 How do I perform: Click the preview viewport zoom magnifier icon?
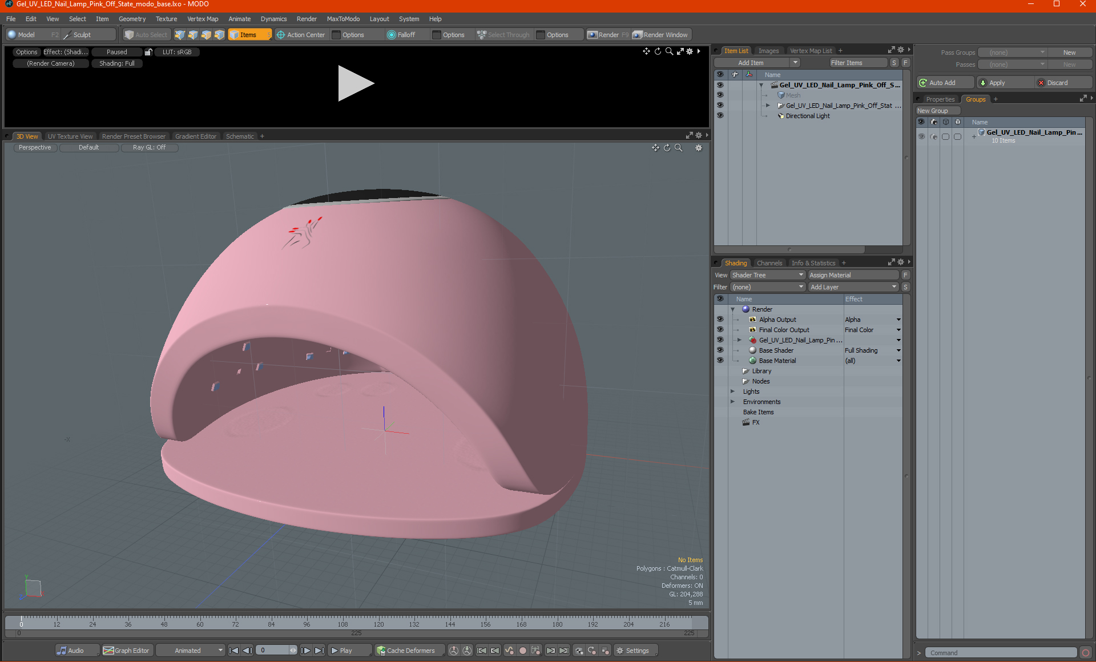(x=669, y=51)
